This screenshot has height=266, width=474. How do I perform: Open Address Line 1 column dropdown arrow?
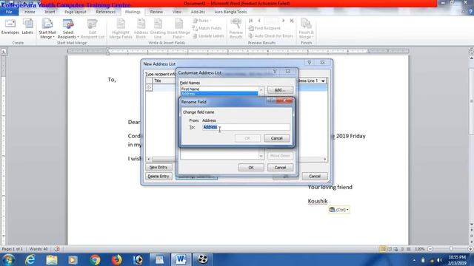click(323, 81)
